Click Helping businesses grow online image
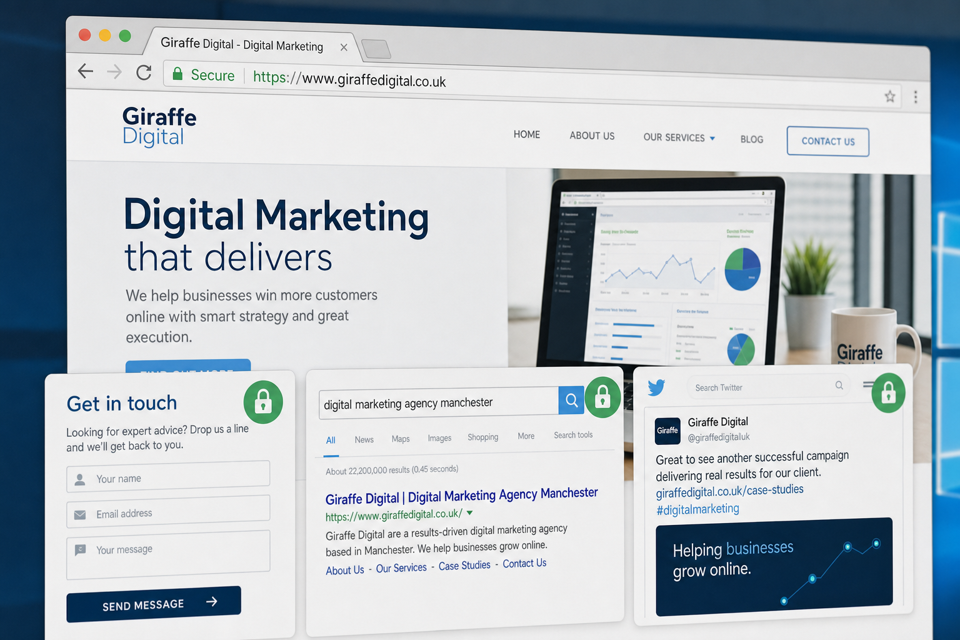 click(774, 566)
